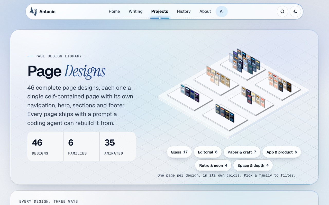The image size is (329, 205).
Task: Click the isometric design shelves illustration
Action: click(x=234, y=94)
